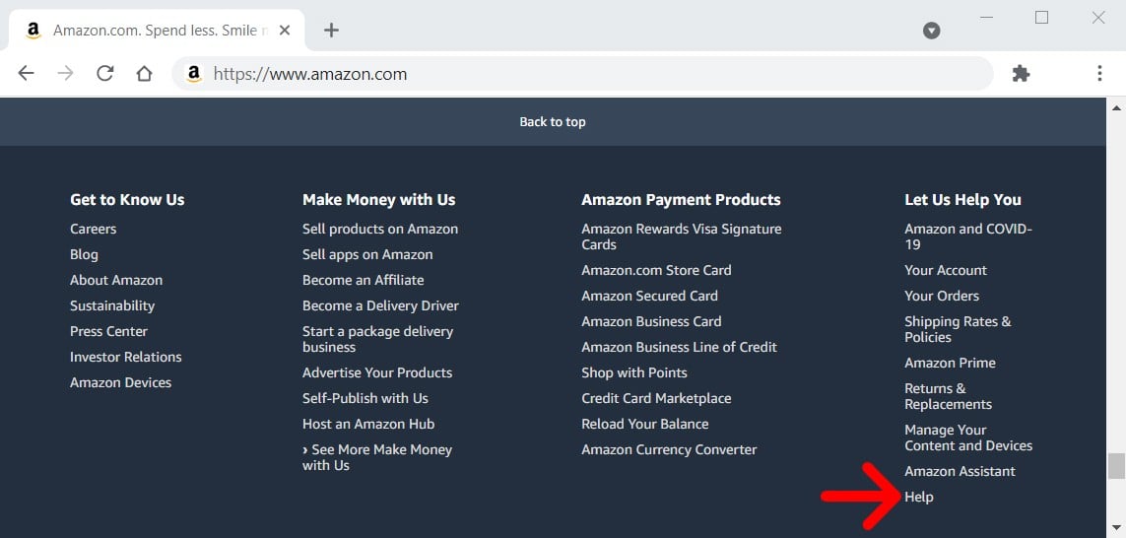1126x538 pixels.
Task: Open the Careers footer link
Action: (x=94, y=229)
